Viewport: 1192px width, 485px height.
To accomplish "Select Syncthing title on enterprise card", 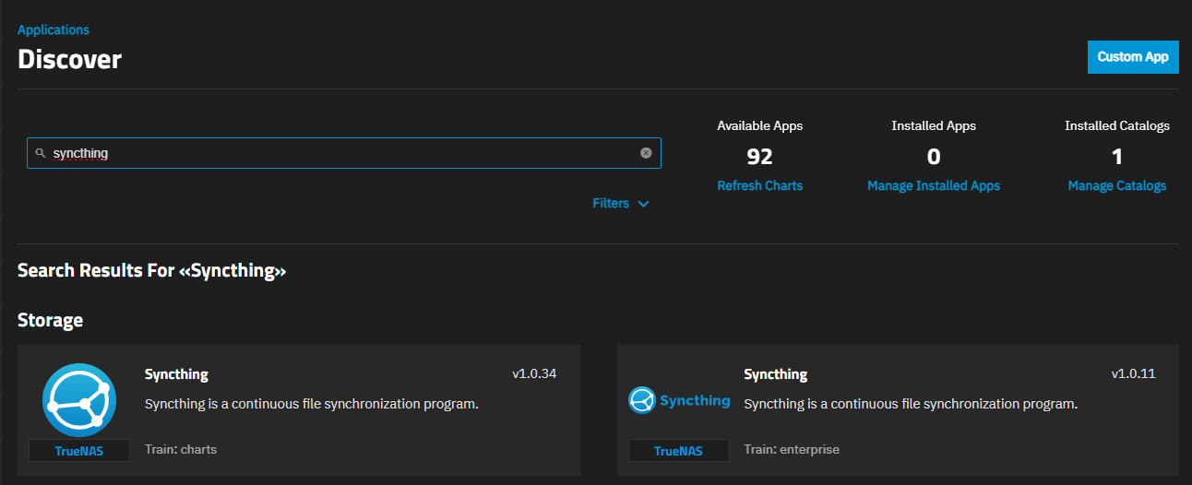I will (776, 374).
